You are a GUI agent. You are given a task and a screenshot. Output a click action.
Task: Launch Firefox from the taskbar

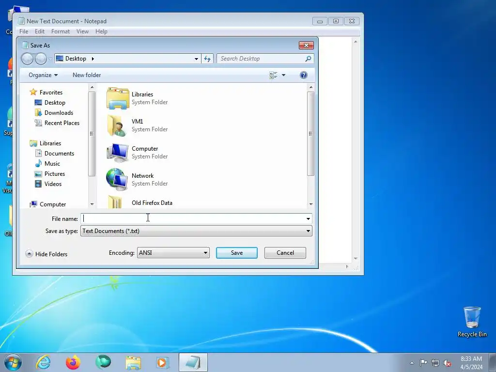(x=73, y=362)
